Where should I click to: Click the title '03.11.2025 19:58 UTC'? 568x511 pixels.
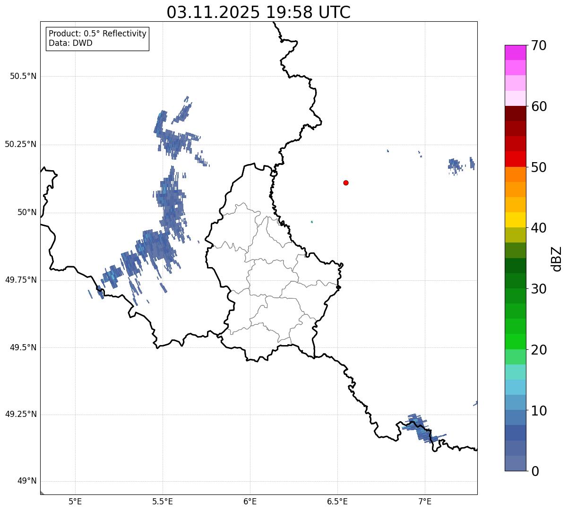[x=258, y=12]
